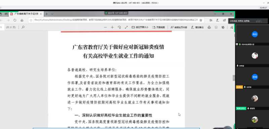Zoom in the PDF with the plus icon

pos(112,27)
